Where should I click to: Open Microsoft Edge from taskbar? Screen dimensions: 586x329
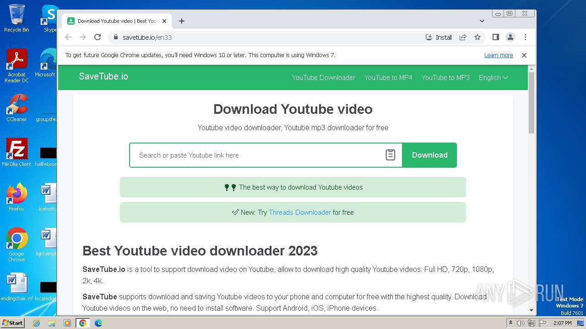click(98, 323)
